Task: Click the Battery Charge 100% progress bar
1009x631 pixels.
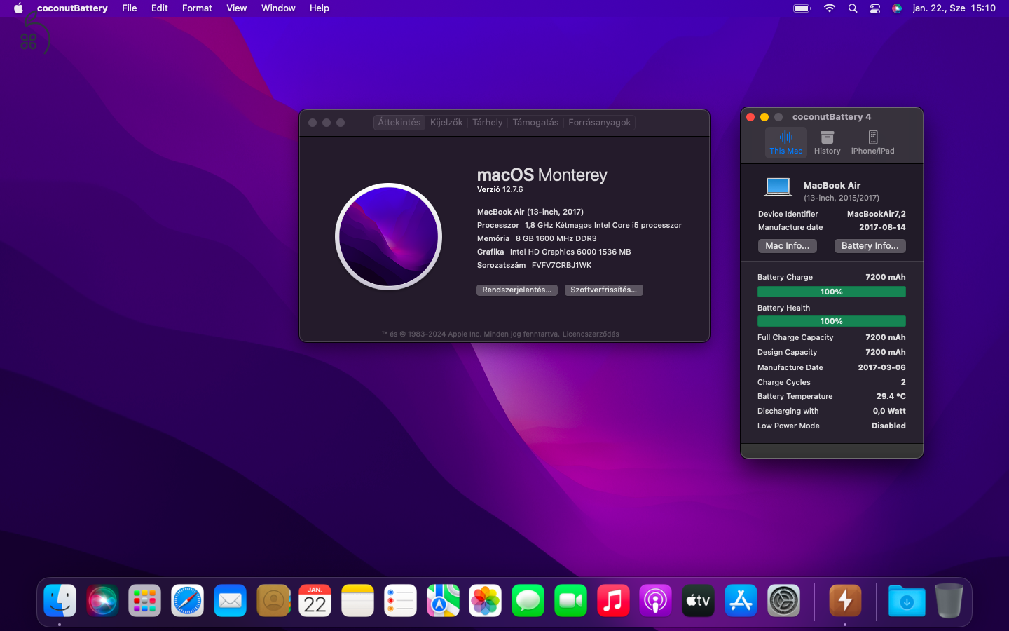Action: point(832,292)
